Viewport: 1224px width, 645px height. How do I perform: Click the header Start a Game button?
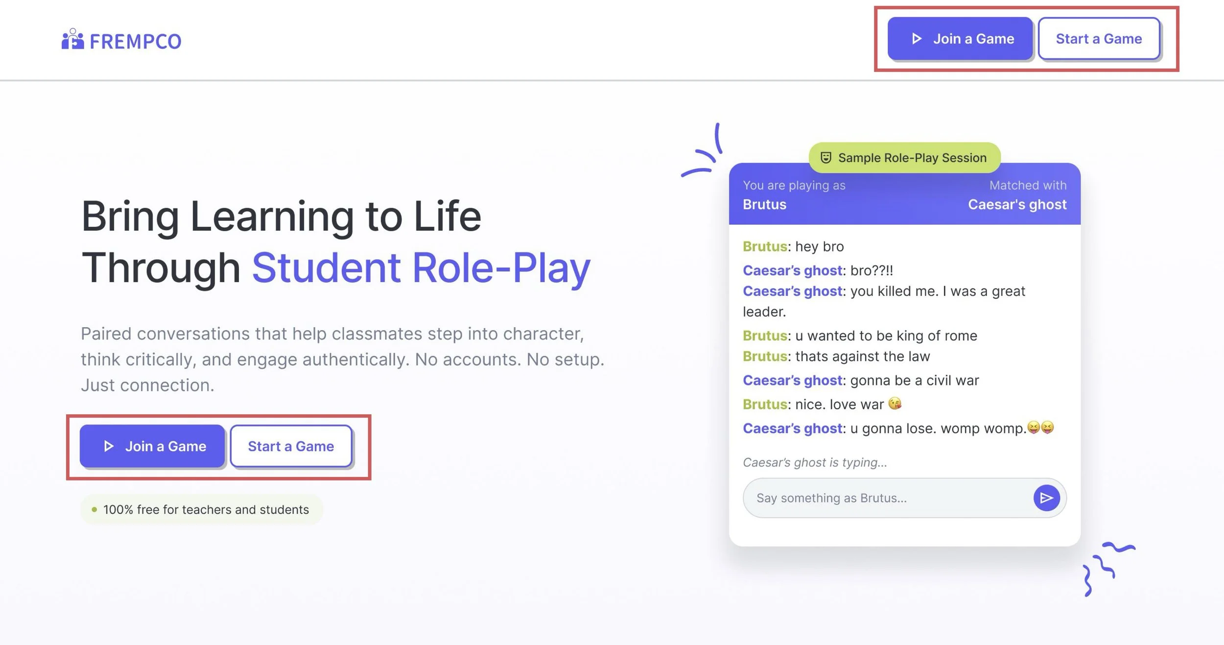point(1098,39)
